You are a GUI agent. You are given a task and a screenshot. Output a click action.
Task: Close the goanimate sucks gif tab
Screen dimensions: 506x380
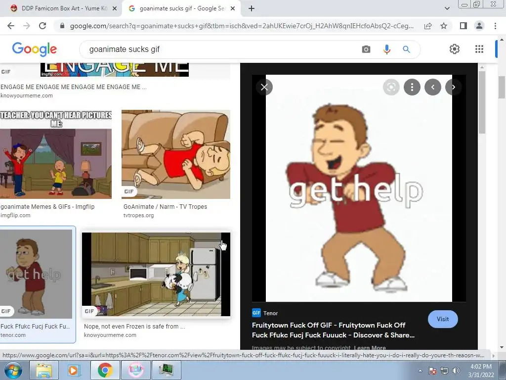(x=232, y=9)
